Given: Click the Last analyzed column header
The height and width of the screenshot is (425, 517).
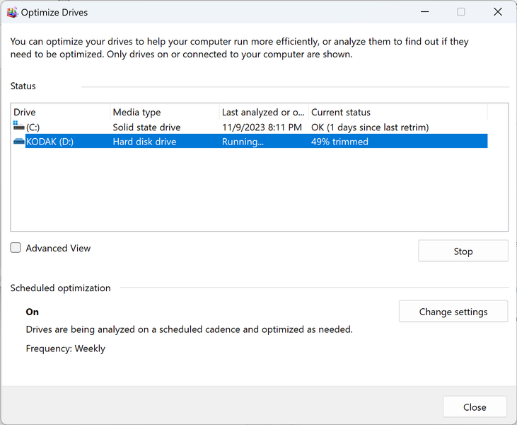Looking at the screenshot, I should tap(263, 112).
